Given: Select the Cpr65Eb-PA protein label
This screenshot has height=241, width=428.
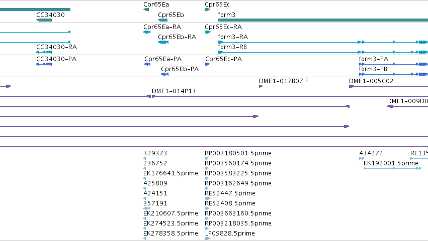Looking at the screenshot, I should (180, 69).
